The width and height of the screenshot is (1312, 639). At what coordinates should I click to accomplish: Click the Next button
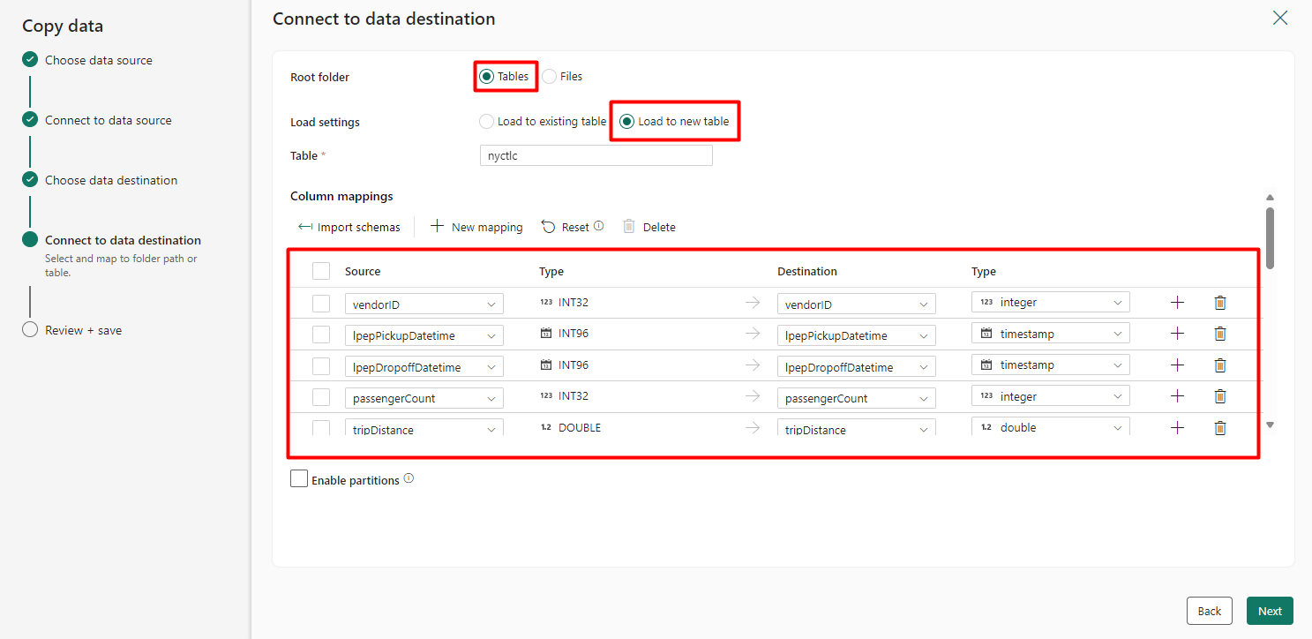pyautogui.click(x=1270, y=611)
